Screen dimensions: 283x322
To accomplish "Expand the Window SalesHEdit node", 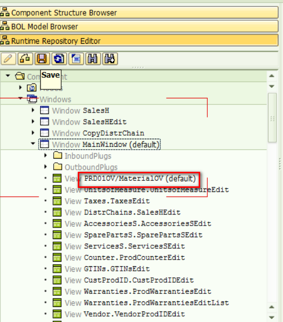I will tap(33, 122).
